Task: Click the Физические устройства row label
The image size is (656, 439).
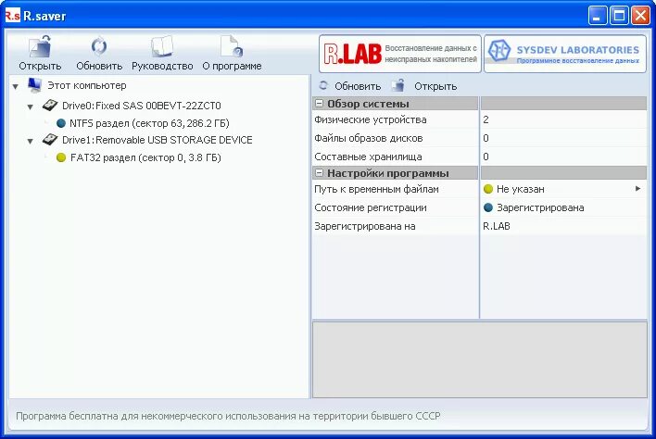Action: [371, 120]
